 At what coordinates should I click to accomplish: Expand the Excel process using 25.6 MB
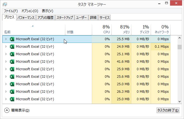point(6,76)
